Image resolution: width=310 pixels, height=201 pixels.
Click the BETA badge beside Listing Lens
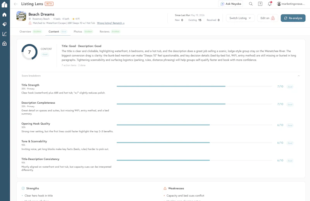(x=49, y=4)
